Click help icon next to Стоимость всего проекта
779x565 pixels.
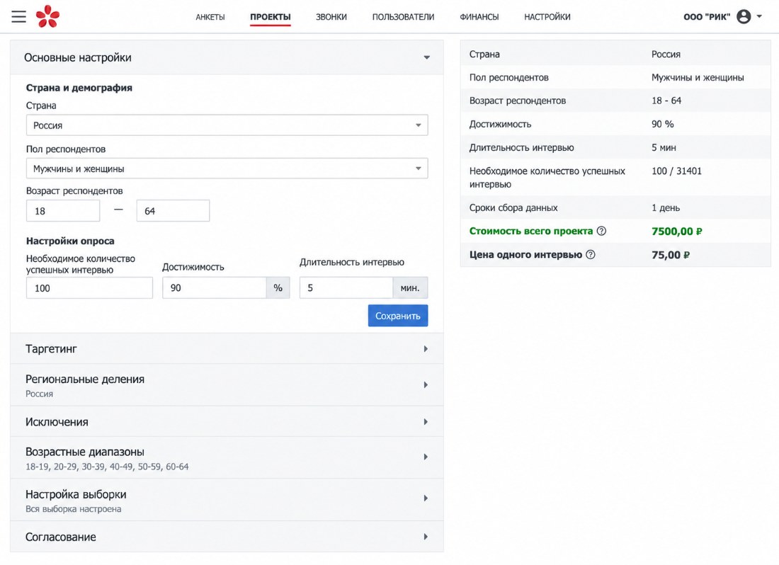click(x=601, y=231)
